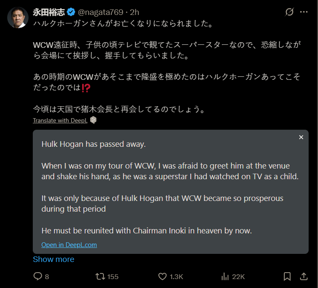View post analytics via bar chart icon
318x288 pixels.
226,276
